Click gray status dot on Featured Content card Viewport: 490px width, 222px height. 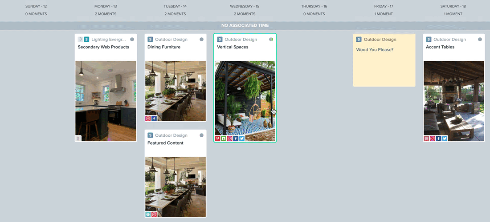[x=201, y=135]
